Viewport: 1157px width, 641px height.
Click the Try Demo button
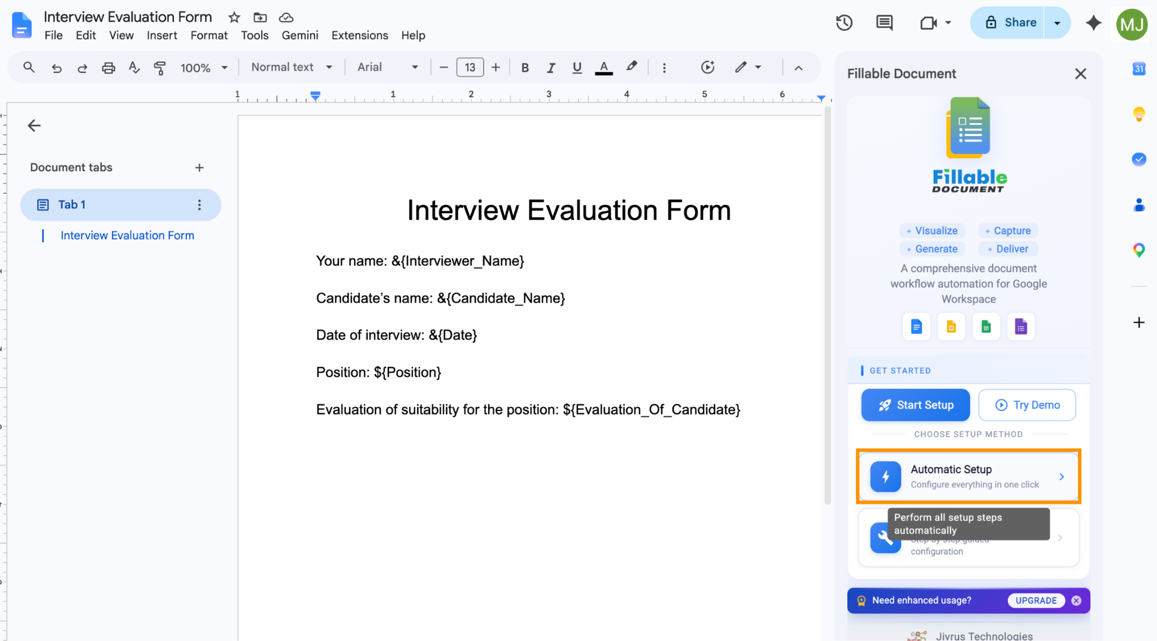(1027, 405)
